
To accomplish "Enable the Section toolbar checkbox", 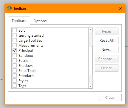I will [x=15, y=60].
